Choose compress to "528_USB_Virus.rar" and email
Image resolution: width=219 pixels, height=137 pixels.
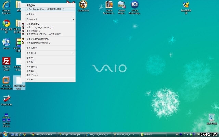(48, 34)
